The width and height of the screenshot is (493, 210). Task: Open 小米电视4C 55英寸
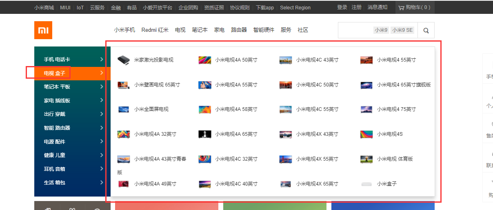pos(318,109)
